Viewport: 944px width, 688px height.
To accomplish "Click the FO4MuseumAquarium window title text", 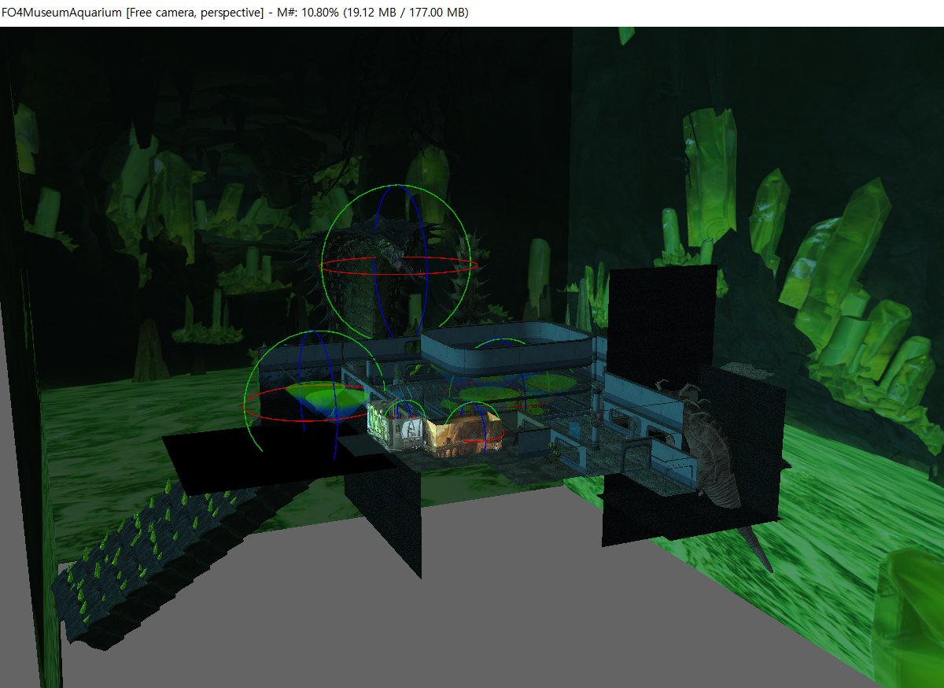I will coord(234,13).
